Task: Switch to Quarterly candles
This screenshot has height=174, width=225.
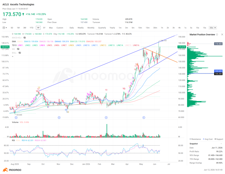Action: coord(102,28)
